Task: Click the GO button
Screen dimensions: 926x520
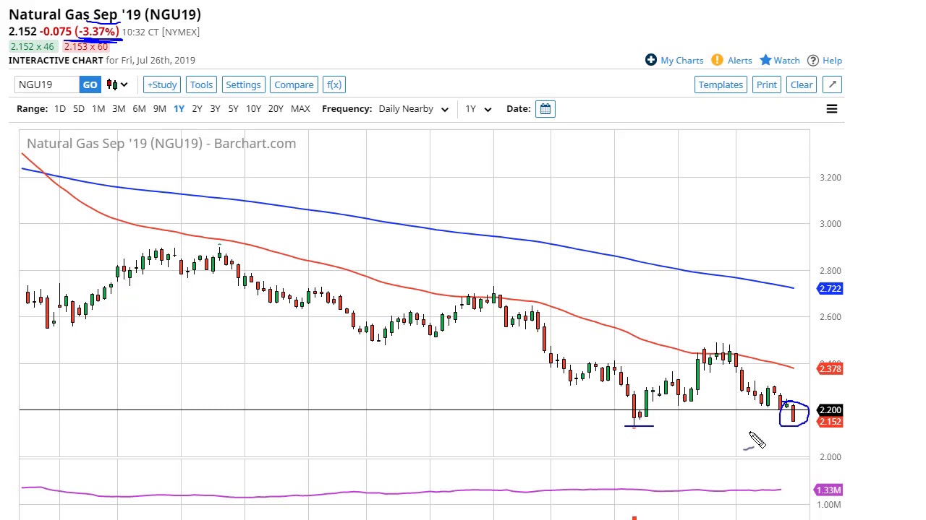Action: click(x=90, y=84)
